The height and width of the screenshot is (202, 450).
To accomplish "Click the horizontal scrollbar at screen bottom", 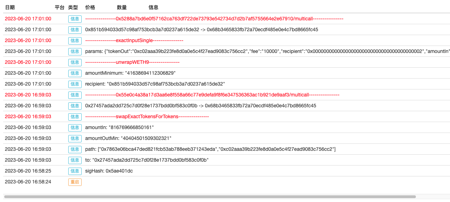I will coord(211,197).
